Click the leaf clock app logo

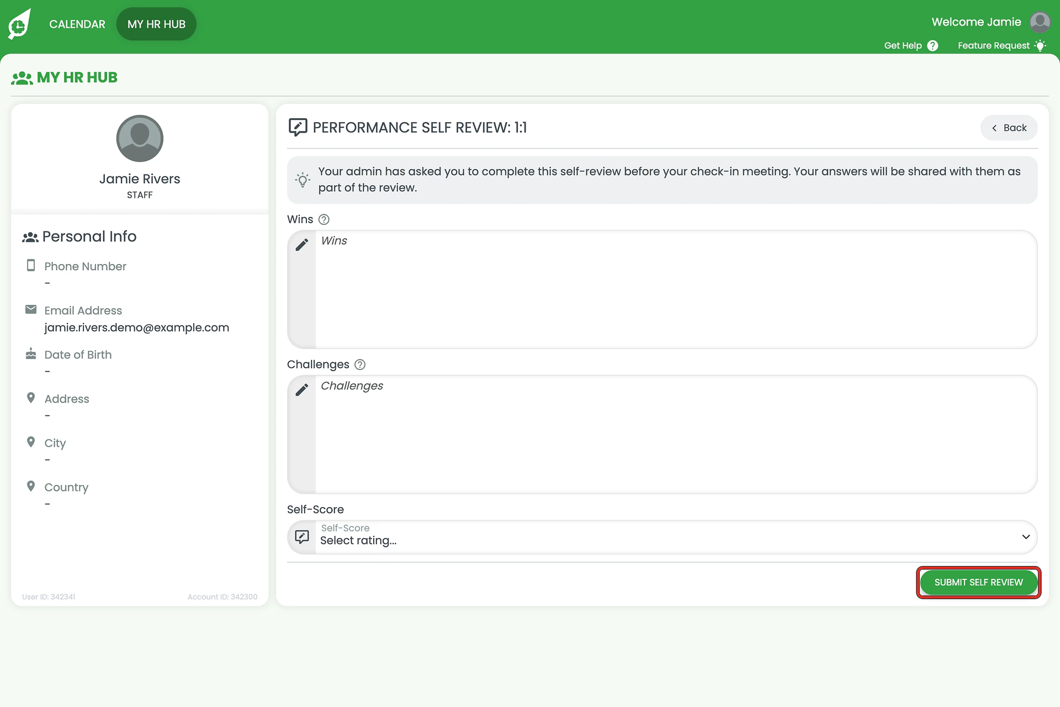19,24
